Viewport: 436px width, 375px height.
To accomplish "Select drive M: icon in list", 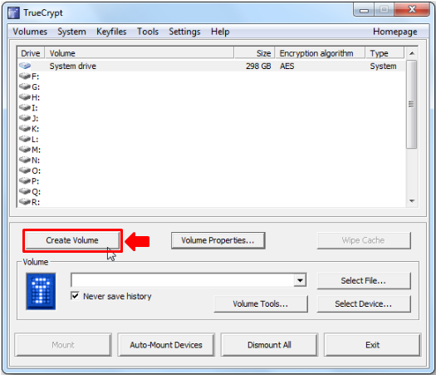I will coord(25,150).
